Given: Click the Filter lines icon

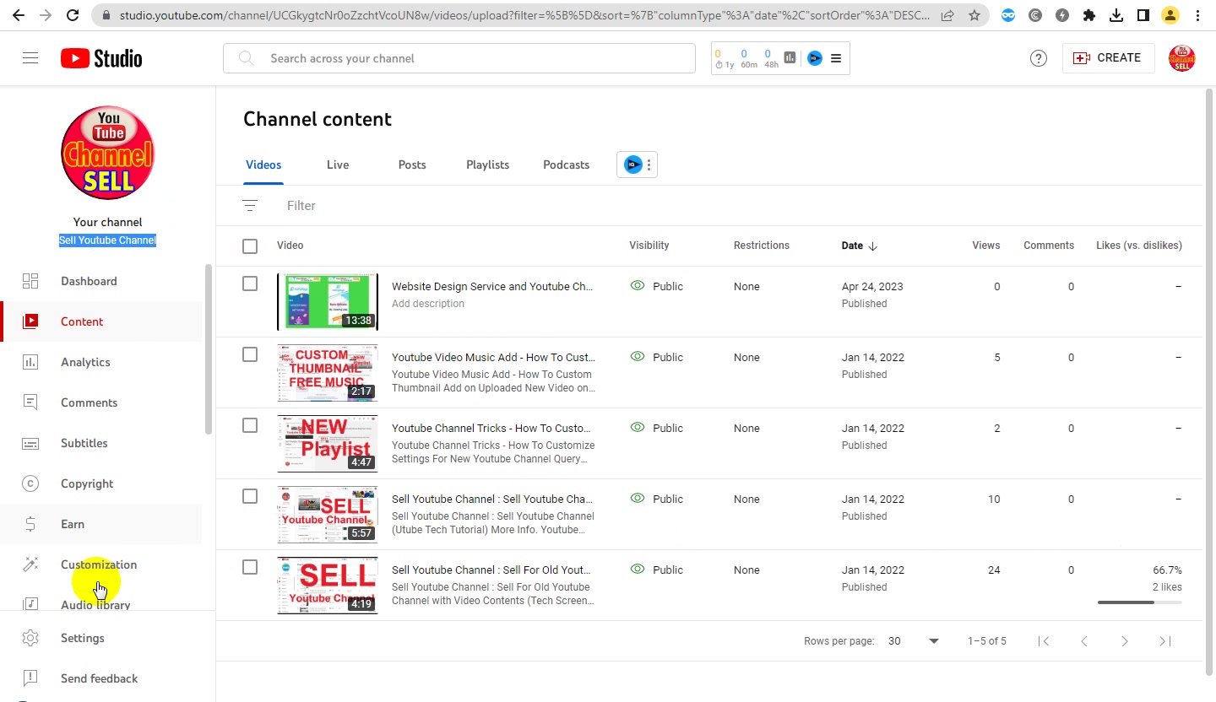Looking at the screenshot, I should click(250, 205).
